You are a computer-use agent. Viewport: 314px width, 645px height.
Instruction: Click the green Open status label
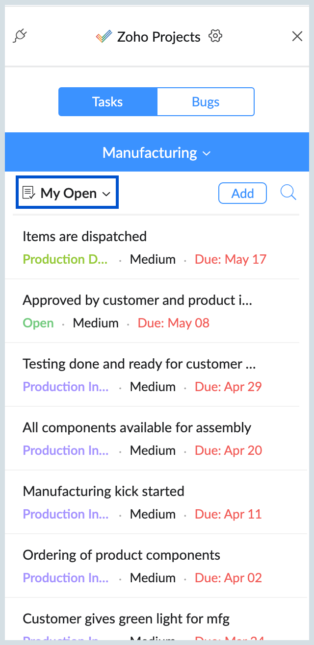pos(38,323)
